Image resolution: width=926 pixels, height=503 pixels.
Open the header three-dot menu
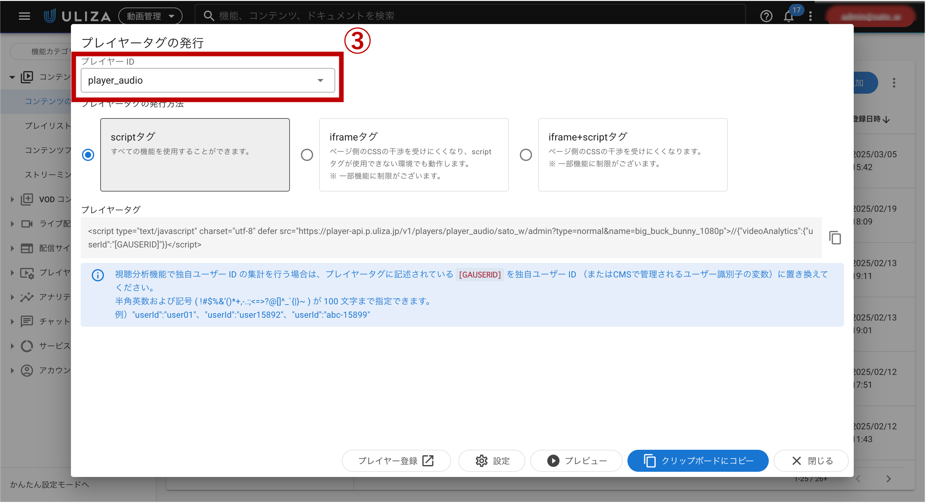point(810,16)
